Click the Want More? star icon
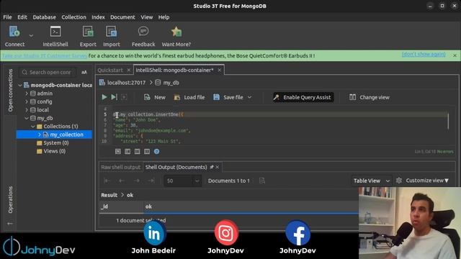Screen dimensions: 461x259 pyautogui.click(x=176, y=32)
